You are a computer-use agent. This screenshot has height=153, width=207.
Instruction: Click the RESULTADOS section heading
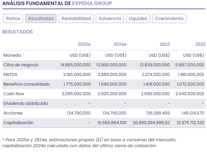click(x=18, y=32)
